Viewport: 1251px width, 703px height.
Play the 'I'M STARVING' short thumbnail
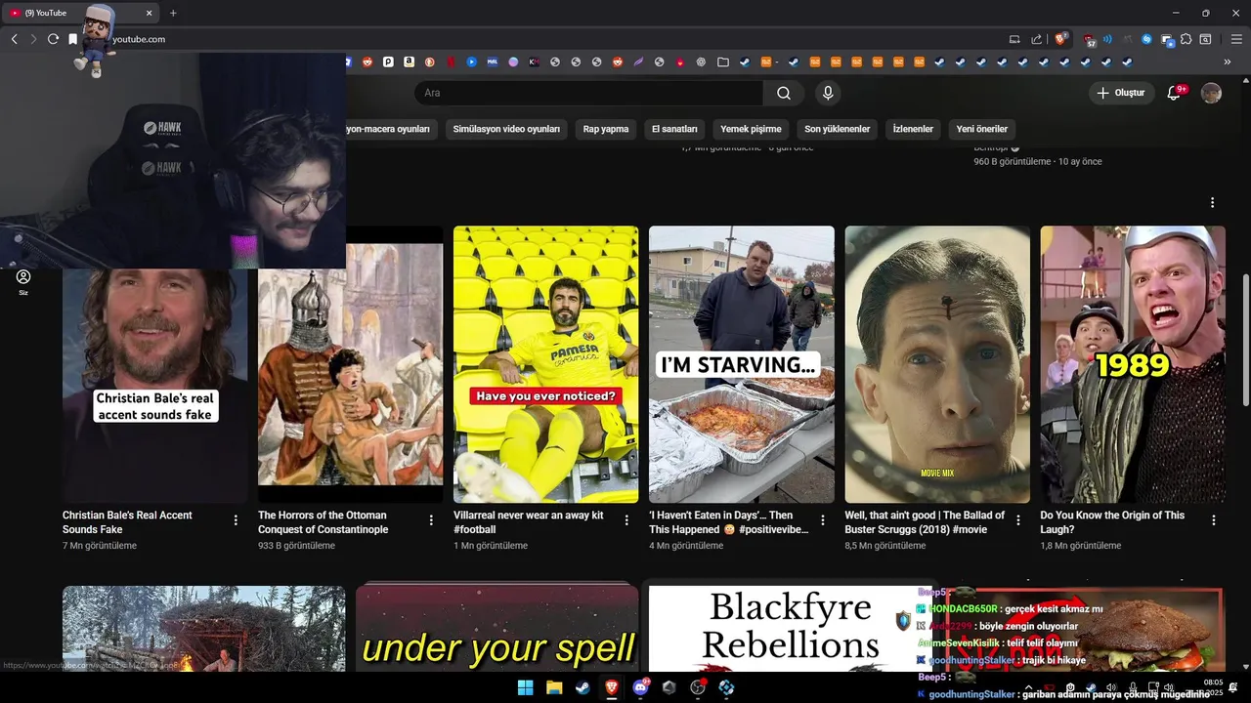pyautogui.click(x=742, y=364)
